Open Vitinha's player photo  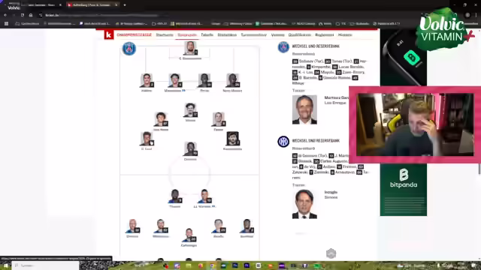click(x=190, y=110)
